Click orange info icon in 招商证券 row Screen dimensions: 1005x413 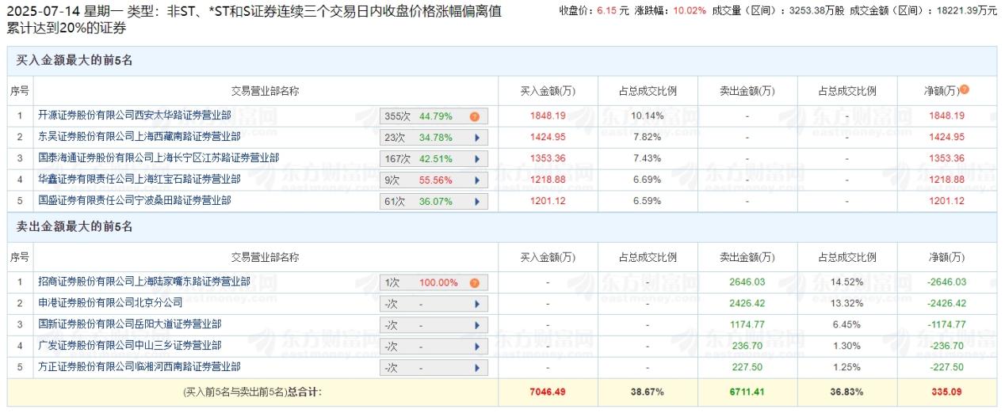point(474,282)
